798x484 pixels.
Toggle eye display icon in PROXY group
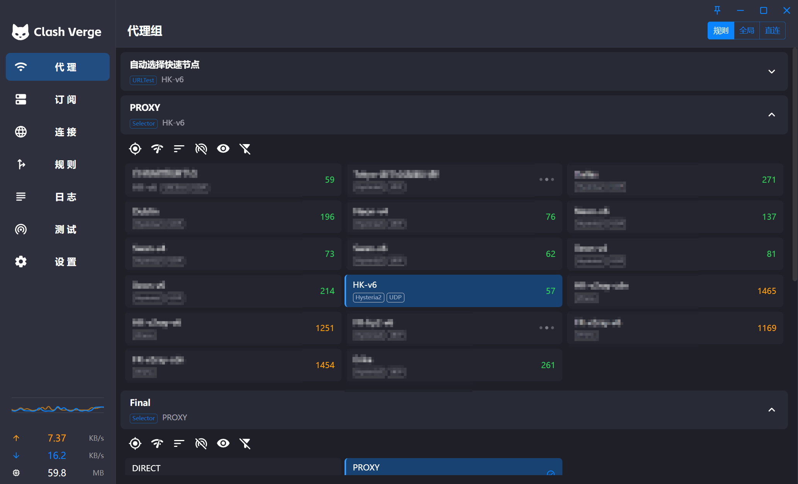(x=223, y=149)
